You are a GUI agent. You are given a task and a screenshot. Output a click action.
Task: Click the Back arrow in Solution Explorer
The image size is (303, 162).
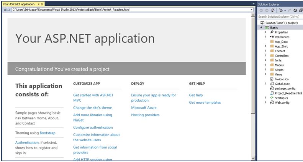click(261, 10)
